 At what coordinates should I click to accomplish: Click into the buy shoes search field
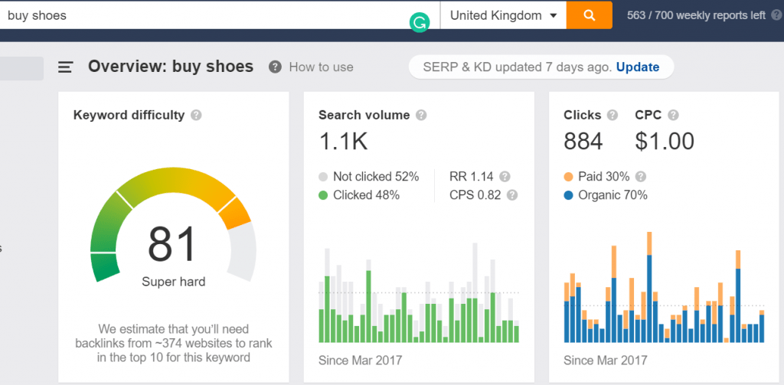(x=207, y=15)
